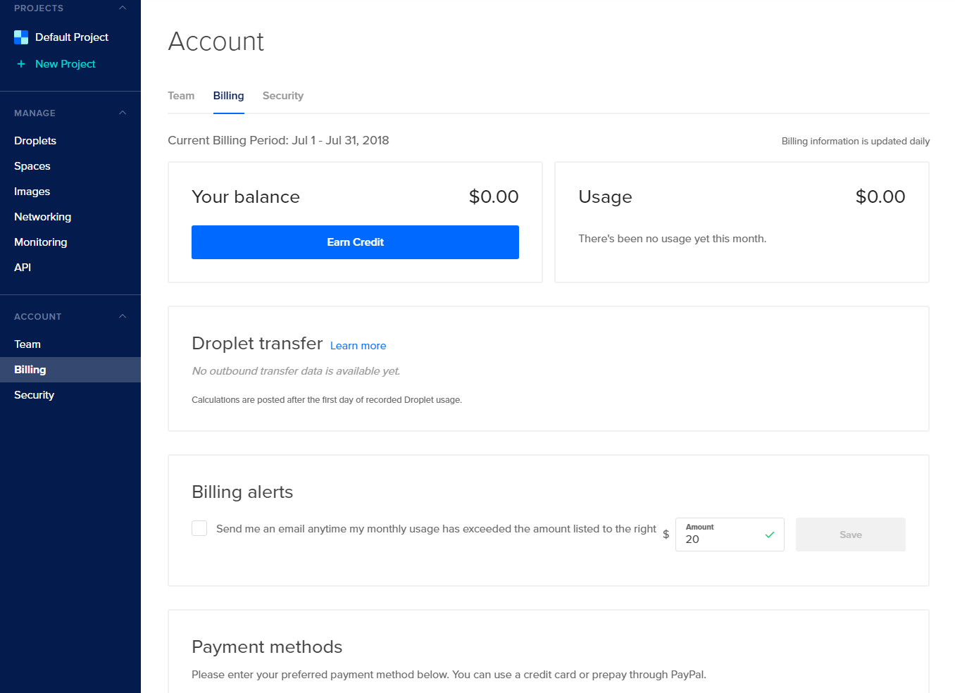Select Monitoring in the sidebar
Image resolution: width=955 pixels, height=693 pixels.
point(41,242)
